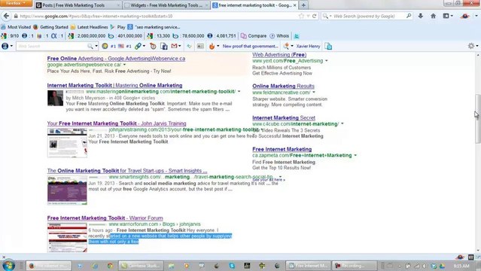The width and height of the screenshot is (481, 271).
Task: Open Internet Marketing Toolkit Mastering Online Marketing result
Action: point(114,85)
